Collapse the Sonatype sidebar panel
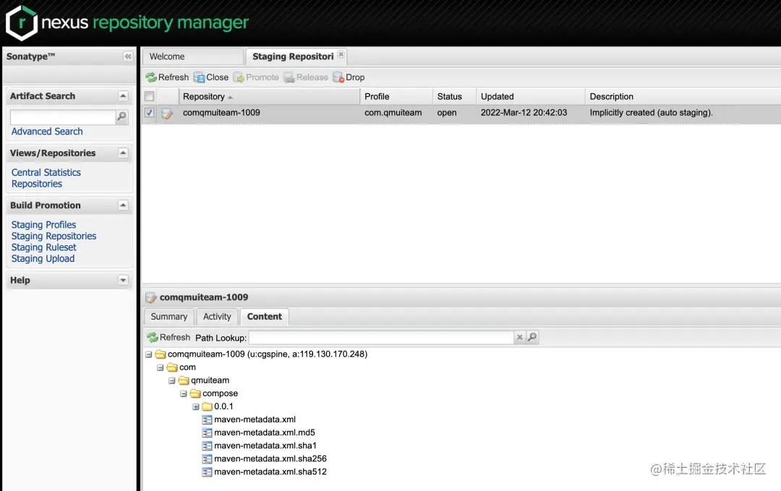This screenshot has height=491, width=781. coord(128,56)
